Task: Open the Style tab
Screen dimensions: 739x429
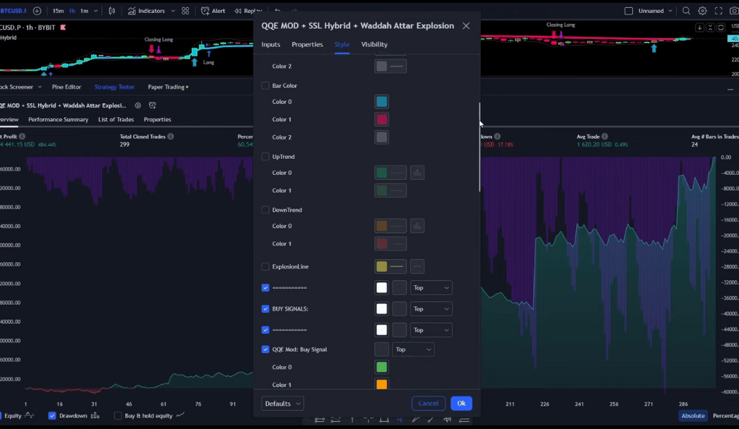Action: pyautogui.click(x=342, y=44)
